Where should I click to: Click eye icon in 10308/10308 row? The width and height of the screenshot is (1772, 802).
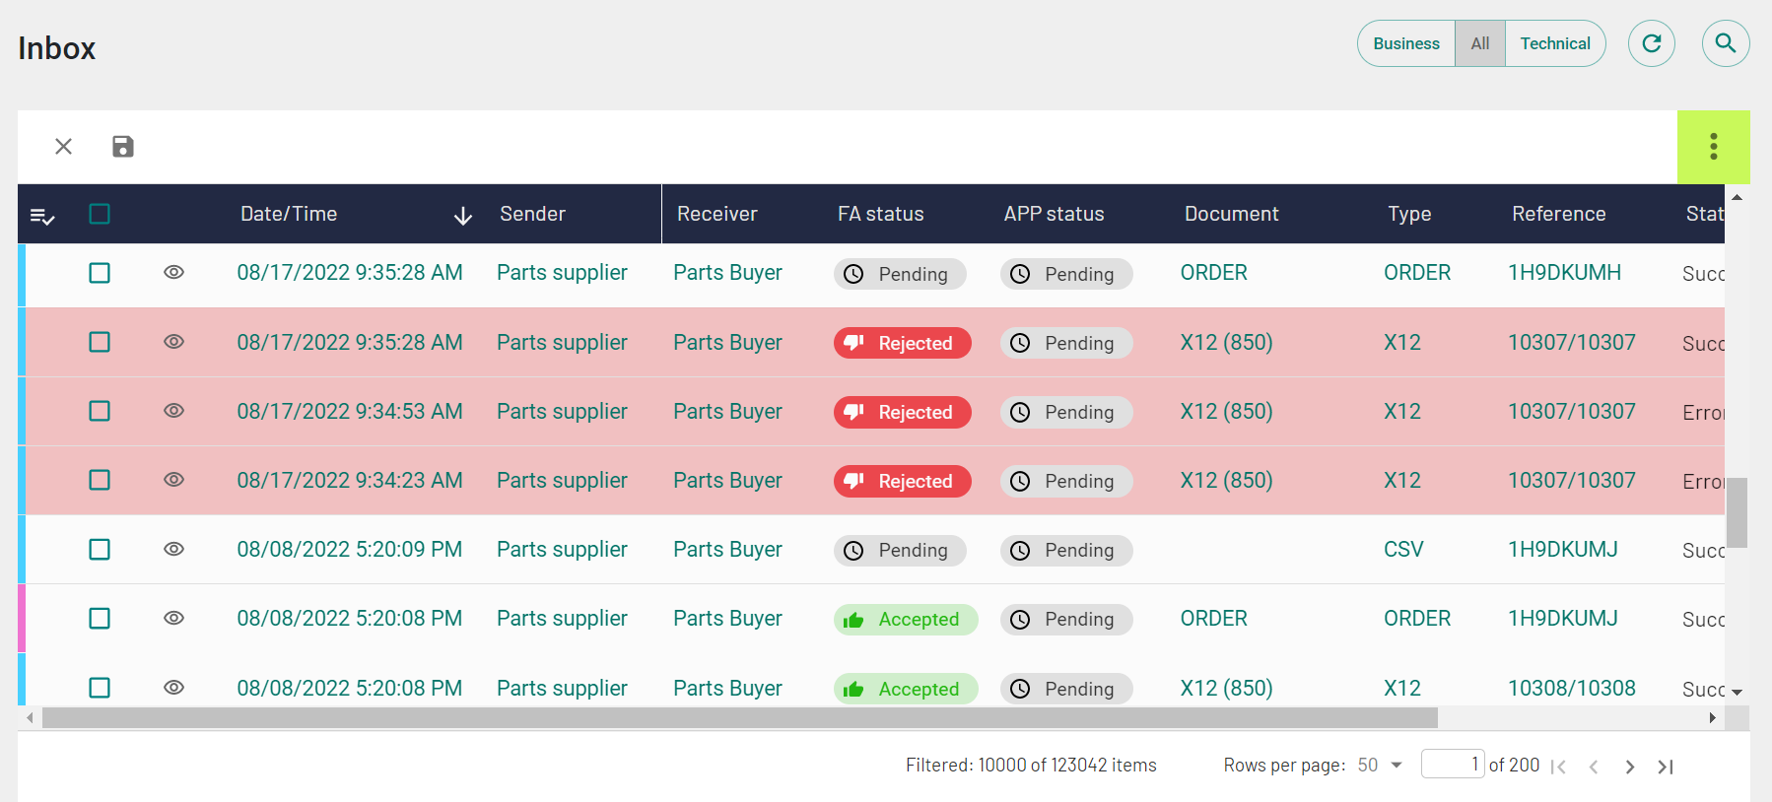coord(174,688)
